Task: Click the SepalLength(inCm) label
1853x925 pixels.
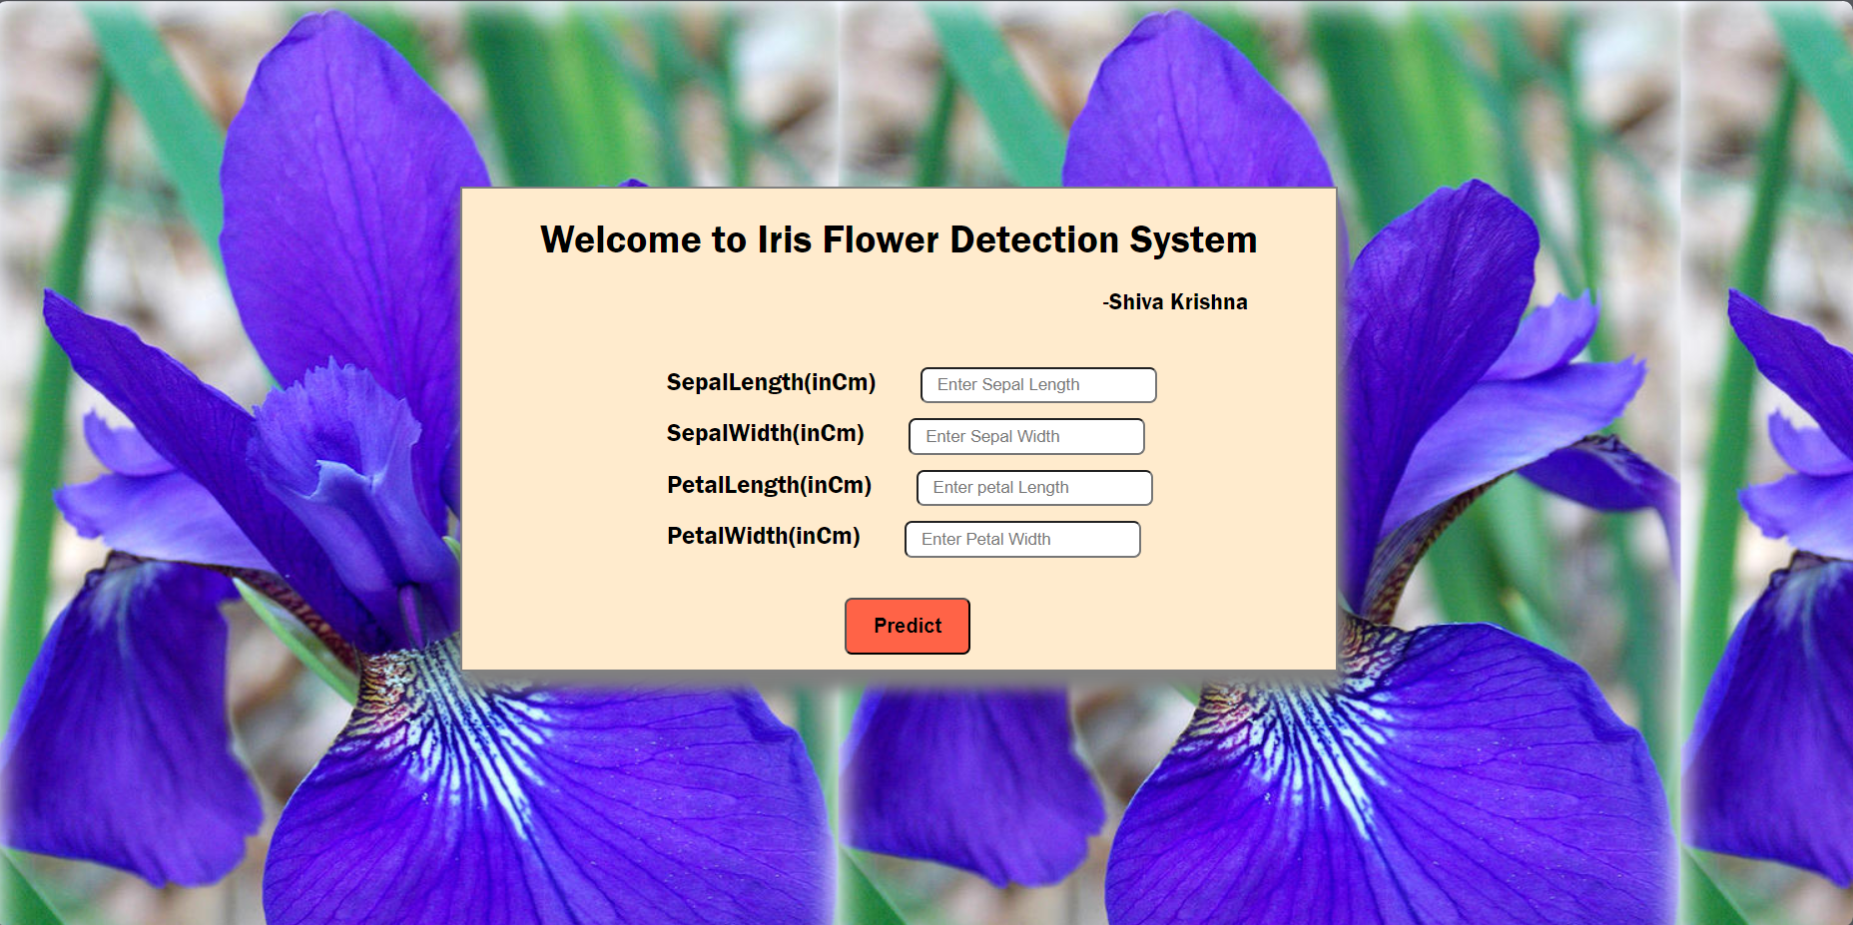Action: pyautogui.click(x=771, y=382)
